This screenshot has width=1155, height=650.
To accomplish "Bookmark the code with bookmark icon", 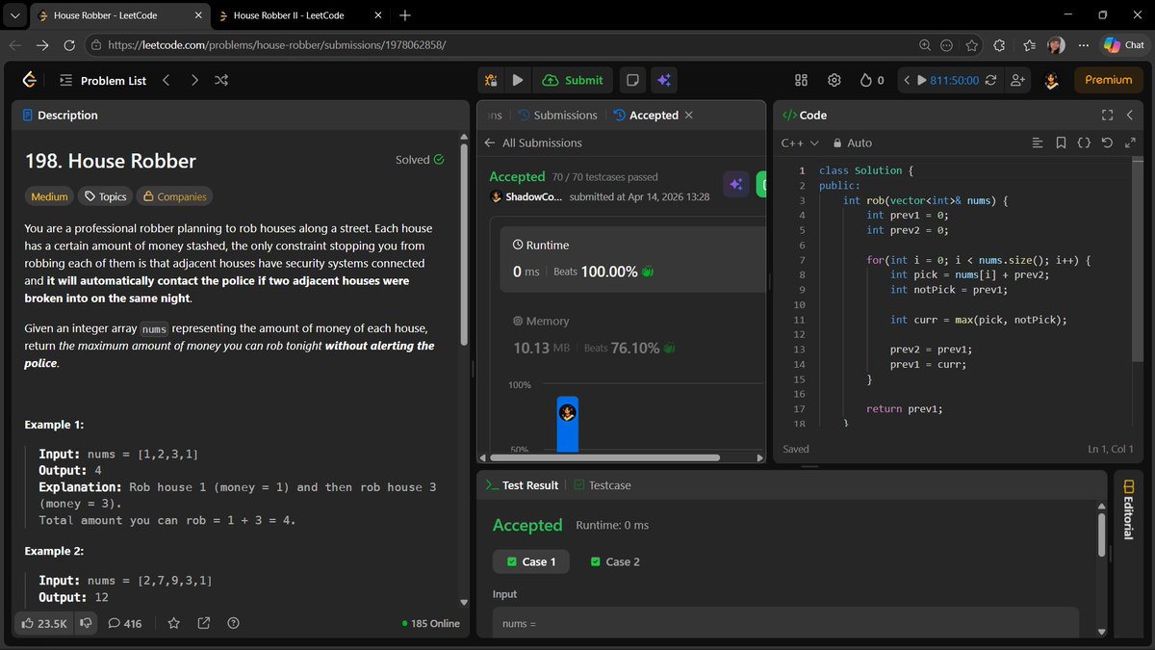I will click(1060, 143).
